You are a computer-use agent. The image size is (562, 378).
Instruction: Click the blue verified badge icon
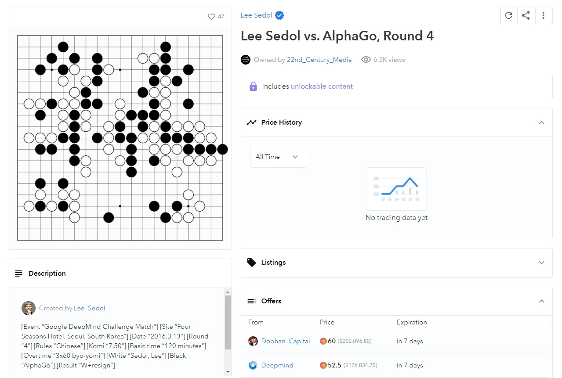tap(279, 15)
